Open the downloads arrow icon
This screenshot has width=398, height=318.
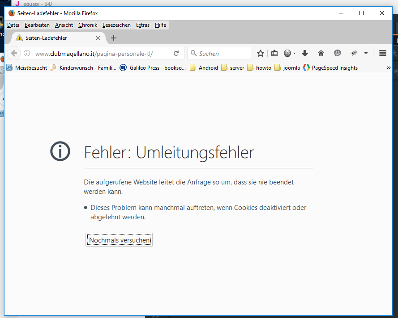tap(305, 53)
